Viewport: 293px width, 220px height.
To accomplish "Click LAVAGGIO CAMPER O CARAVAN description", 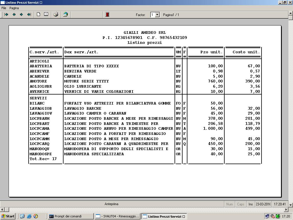I will [x=95, y=113].
